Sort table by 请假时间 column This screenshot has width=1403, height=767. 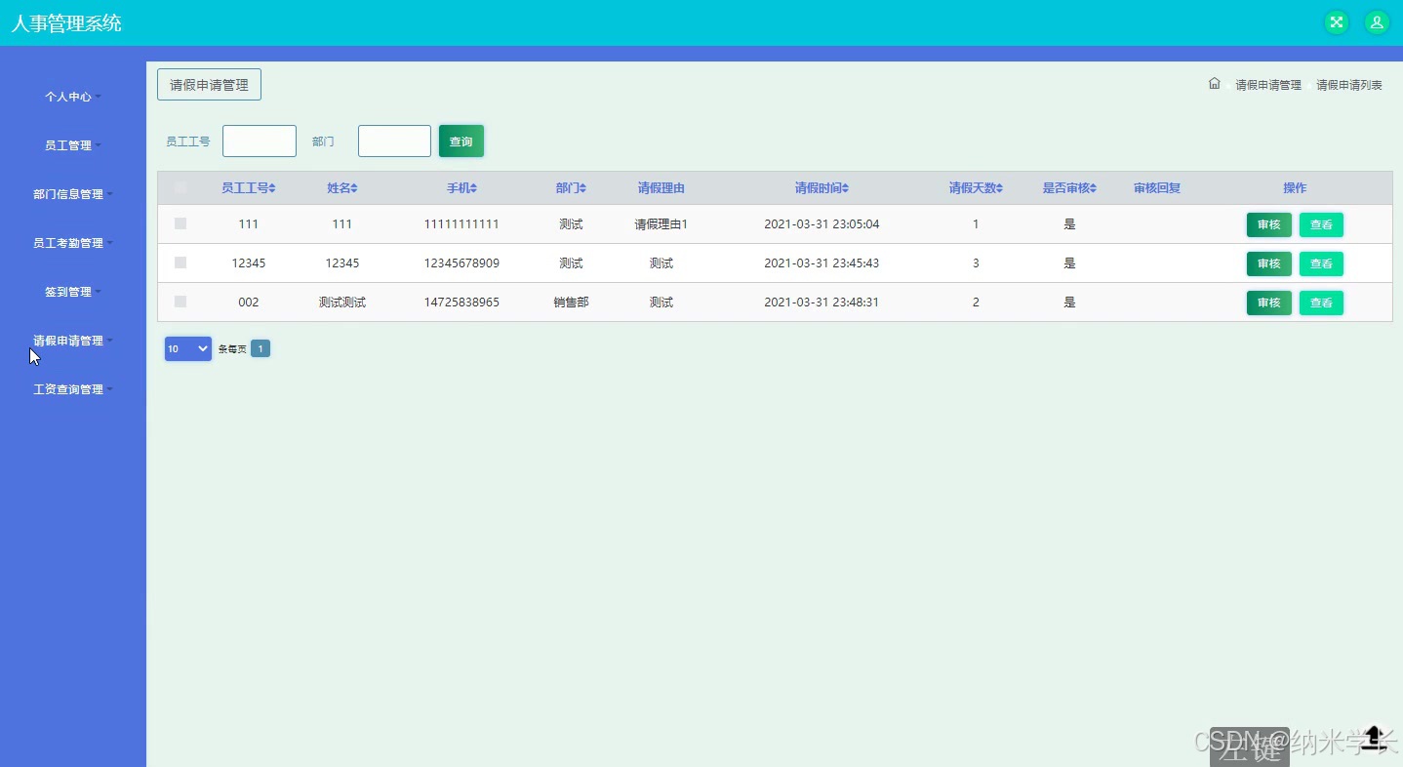pos(822,188)
